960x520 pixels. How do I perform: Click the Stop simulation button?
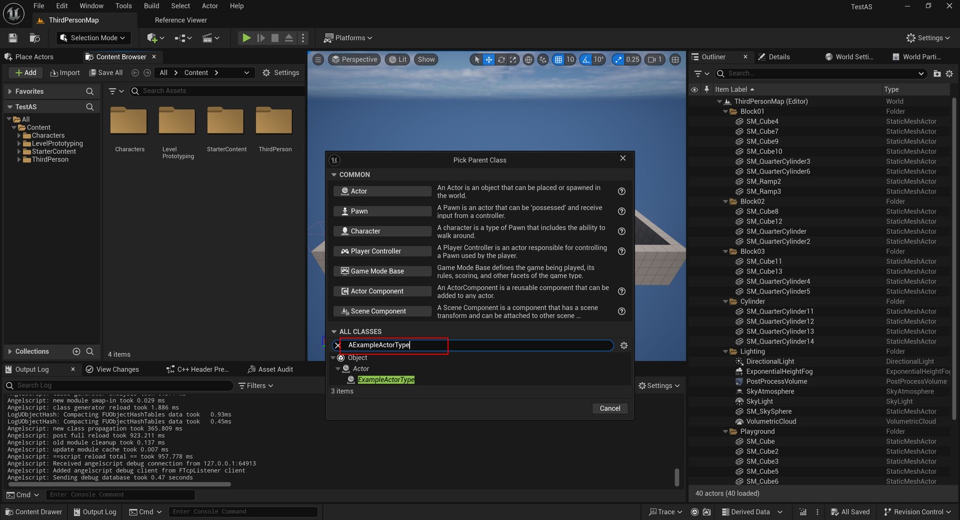[x=275, y=38]
